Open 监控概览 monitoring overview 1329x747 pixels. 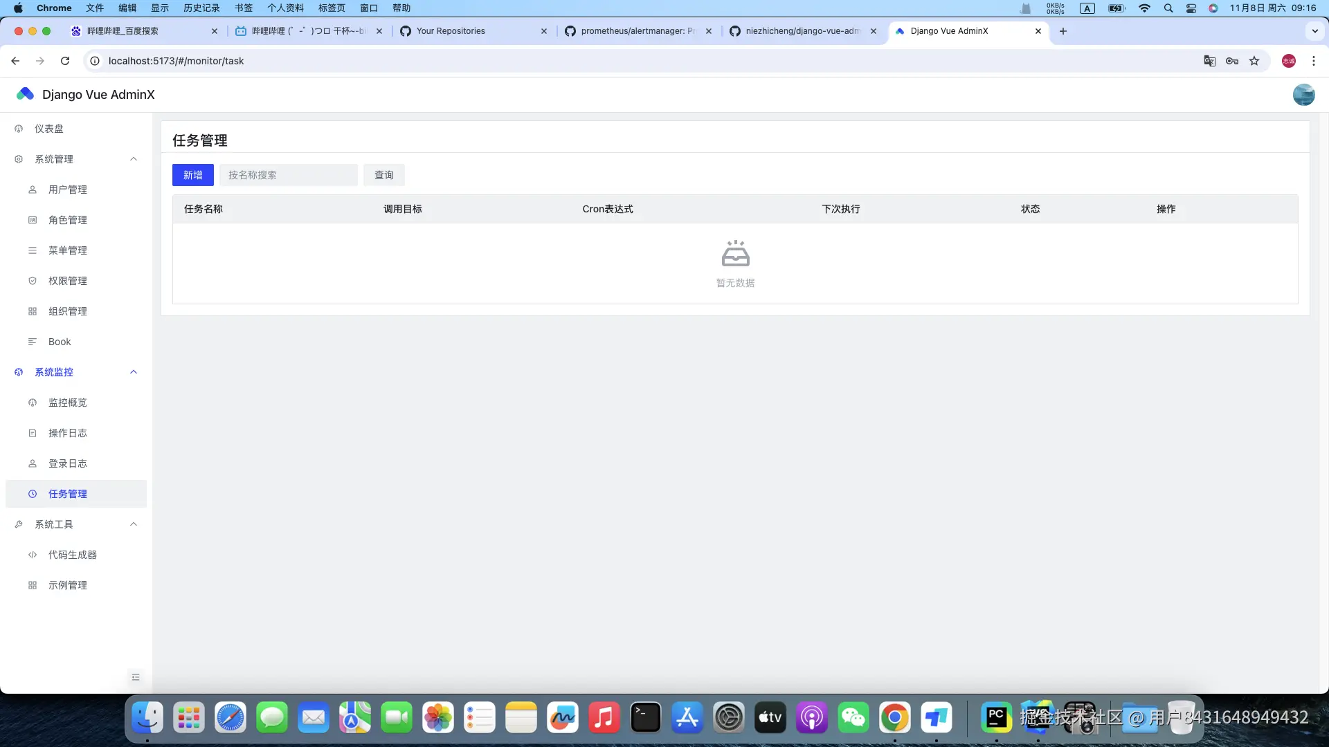coord(68,403)
